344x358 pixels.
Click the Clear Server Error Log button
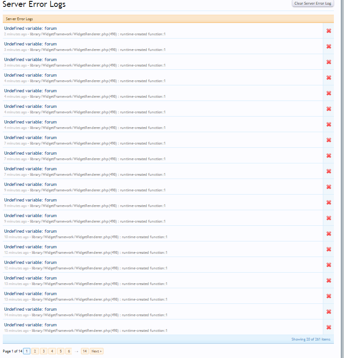pyautogui.click(x=312, y=3)
